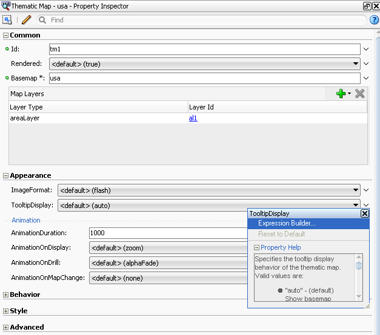380x335 pixels.
Task: Open the ImageFormat dropdown
Action: click(x=209, y=190)
